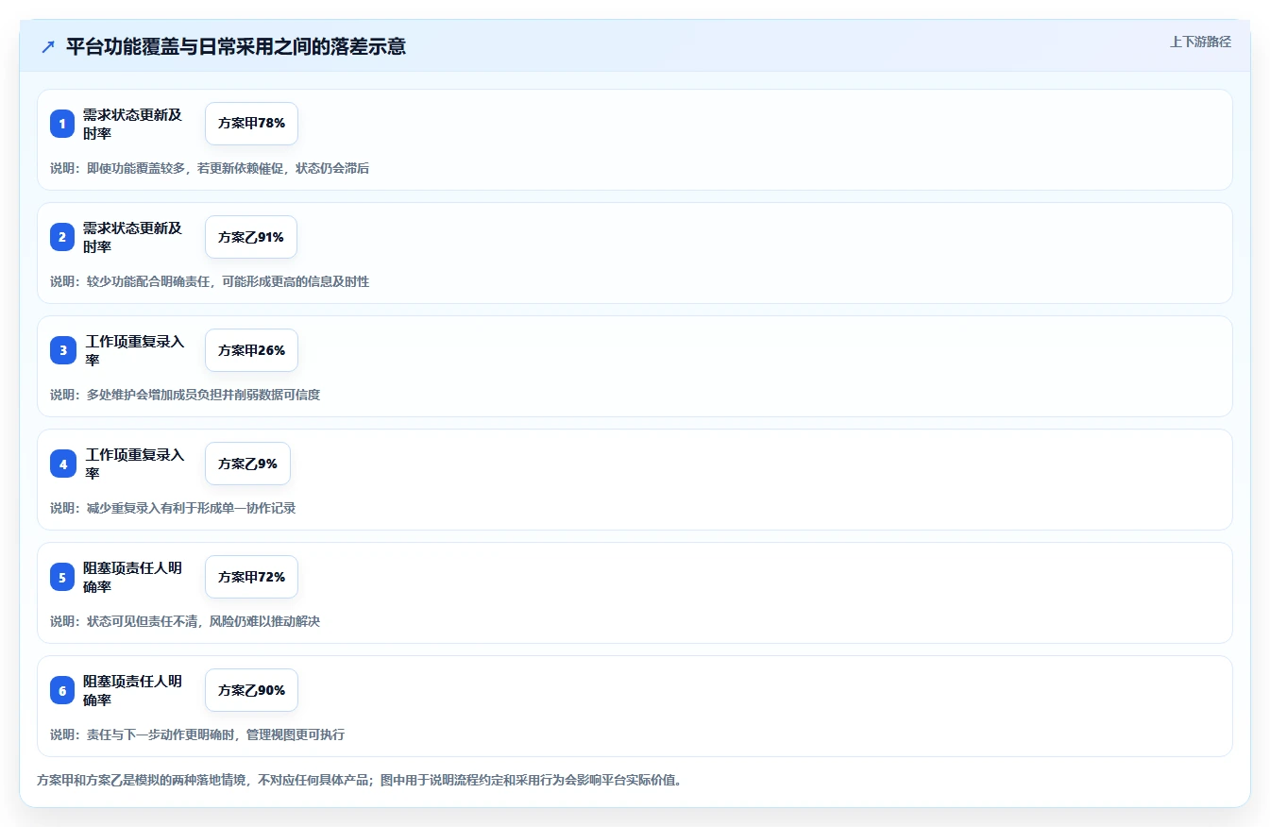This screenshot has width=1270, height=827.
Task: Click the 方案乙91% pill
Action: pyautogui.click(x=251, y=237)
